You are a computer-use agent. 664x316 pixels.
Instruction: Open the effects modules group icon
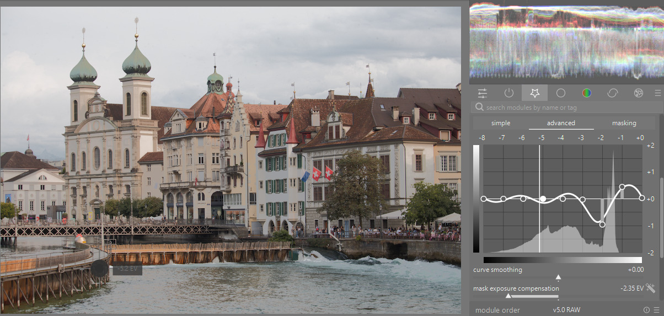[639, 93]
